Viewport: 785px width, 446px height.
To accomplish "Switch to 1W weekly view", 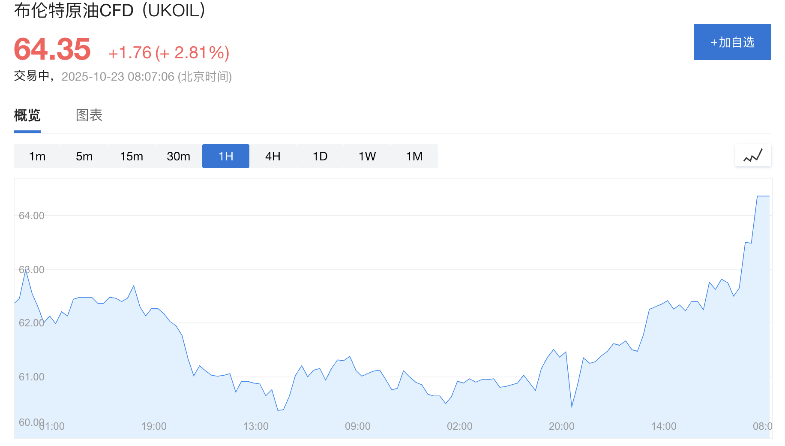I will pyautogui.click(x=367, y=156).
